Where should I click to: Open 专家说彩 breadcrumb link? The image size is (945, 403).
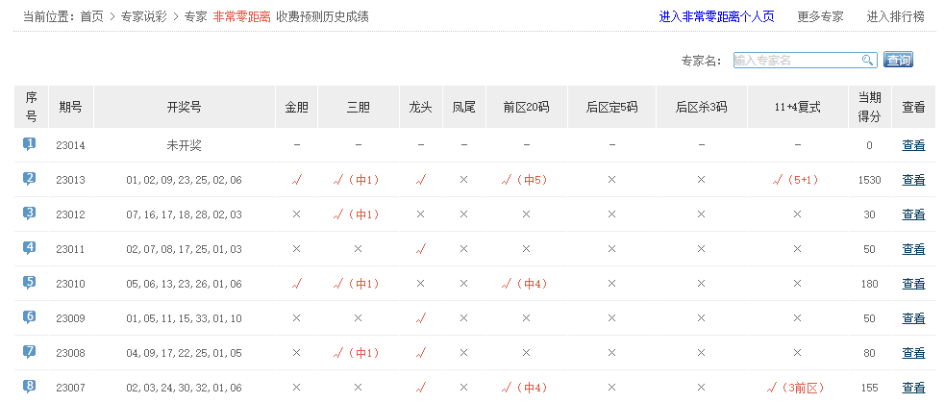pos(144,16)
